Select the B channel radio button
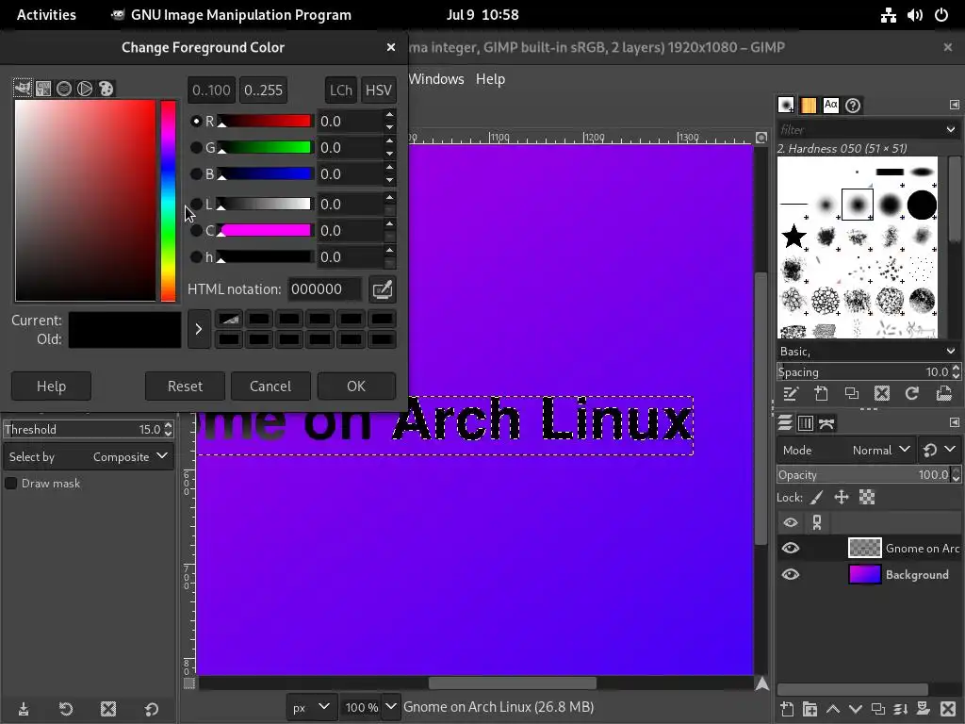Viewport: 965px width, 724px height. click(x=196, y=174)
